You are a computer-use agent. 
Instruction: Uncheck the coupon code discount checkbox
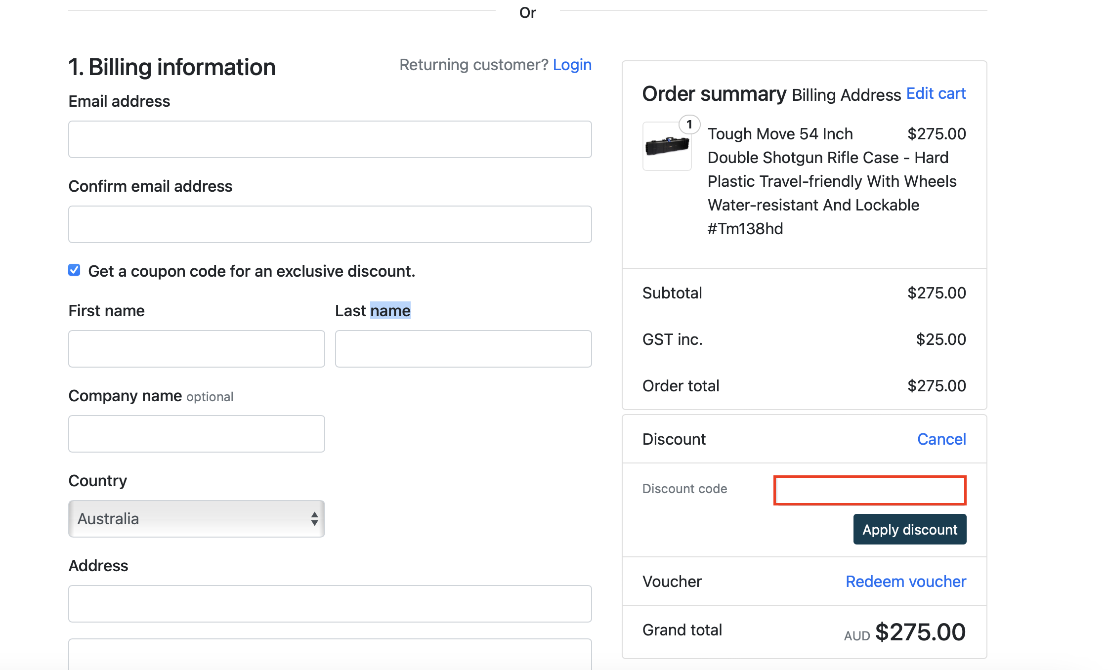click(x=74, y=270)
